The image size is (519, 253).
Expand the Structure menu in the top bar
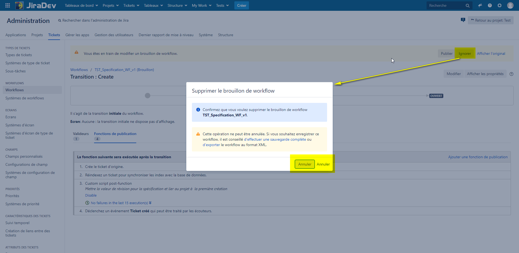click(177, 5)
